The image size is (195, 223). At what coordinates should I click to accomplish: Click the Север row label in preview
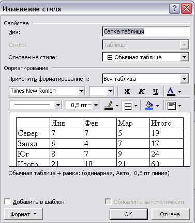[x=28, y=133]
